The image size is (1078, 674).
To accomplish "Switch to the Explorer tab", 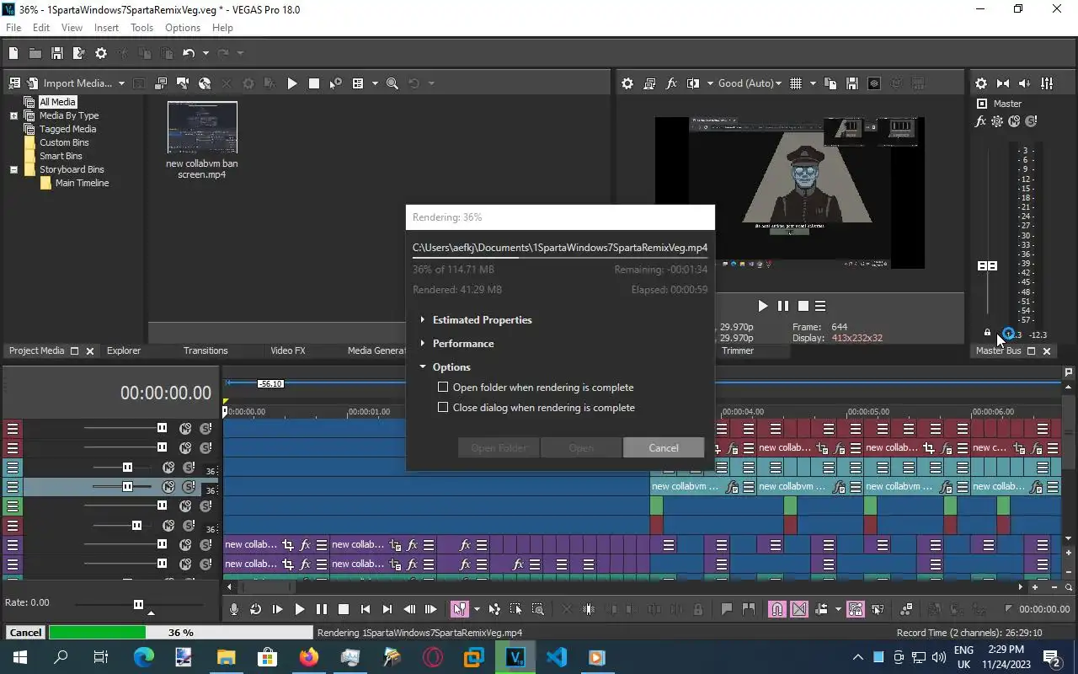I will (124, 350).
